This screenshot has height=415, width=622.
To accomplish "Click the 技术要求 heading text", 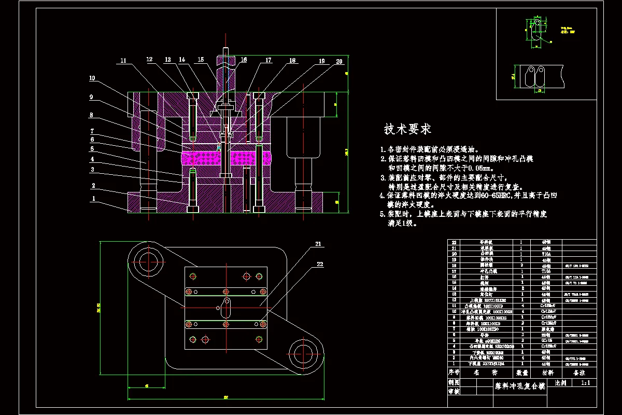I will tap(407, 129).
